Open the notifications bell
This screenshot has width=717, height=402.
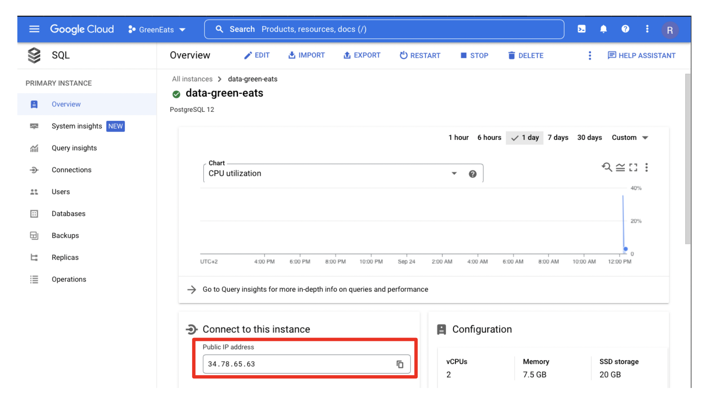point(603,29)
